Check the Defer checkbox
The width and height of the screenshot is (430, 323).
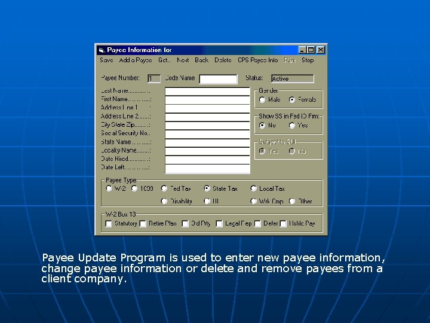pos(257,224)
